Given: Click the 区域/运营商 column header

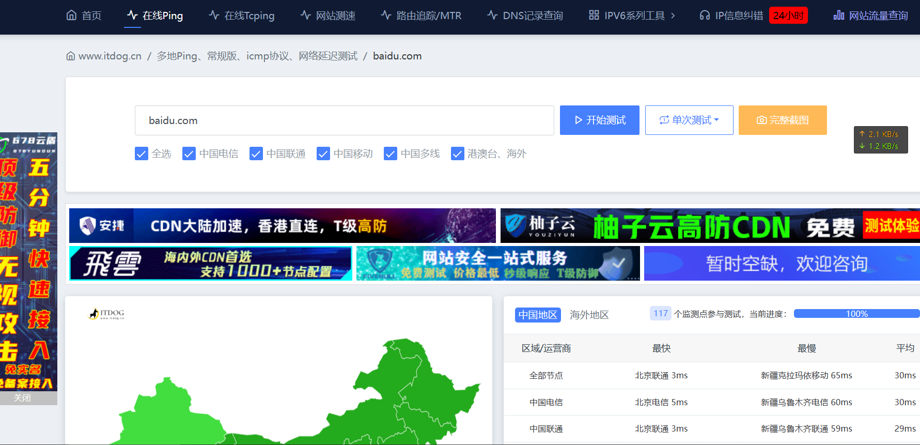Looking at the screenshot, I should click(x=546, y=348).
